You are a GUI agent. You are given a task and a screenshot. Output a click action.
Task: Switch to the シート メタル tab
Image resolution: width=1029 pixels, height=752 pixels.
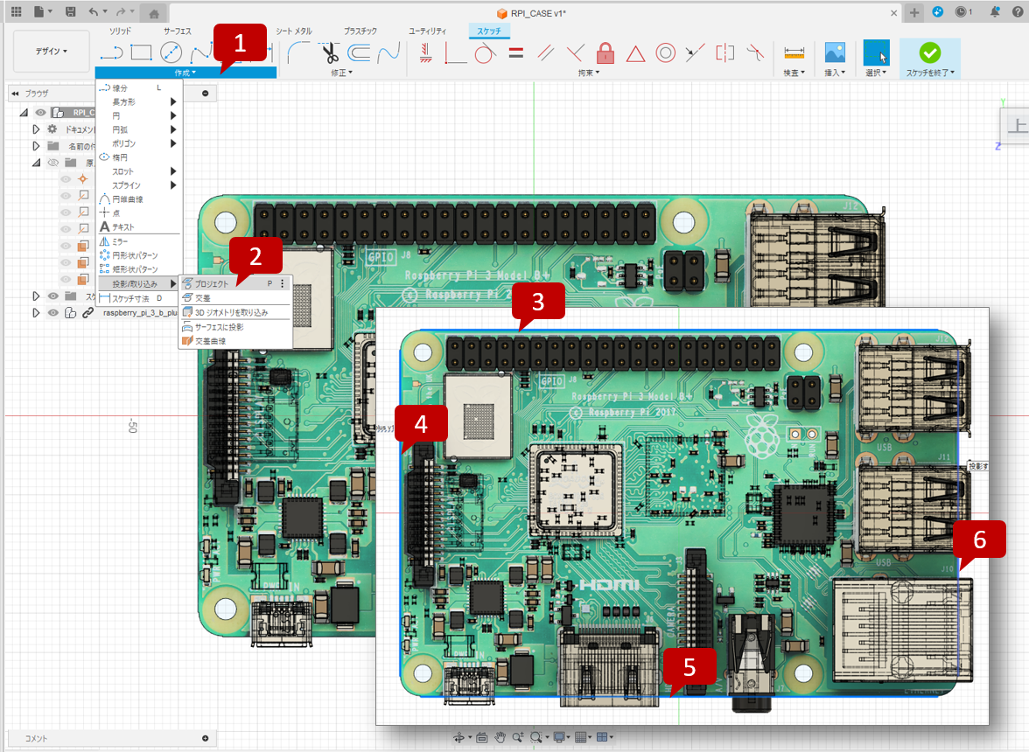click(x=293, y=31)
